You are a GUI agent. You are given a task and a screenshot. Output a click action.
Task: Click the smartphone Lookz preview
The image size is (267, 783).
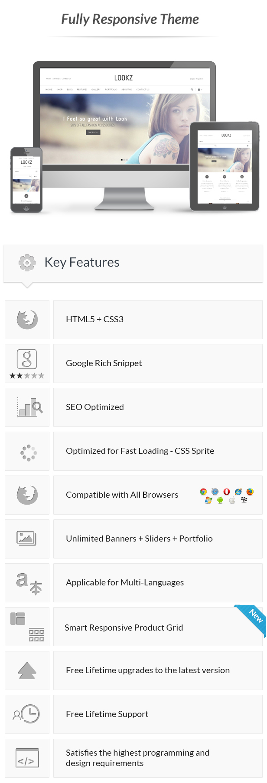pyautogui.click(x=26, y=180)
